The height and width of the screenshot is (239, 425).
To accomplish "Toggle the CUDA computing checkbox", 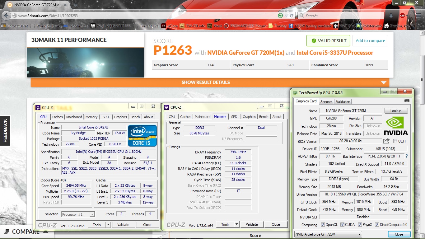I will 342,225.
